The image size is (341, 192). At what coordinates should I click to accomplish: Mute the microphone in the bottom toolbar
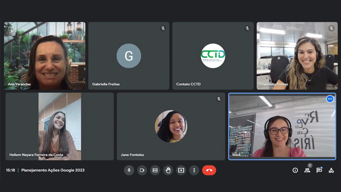[129, 170]
